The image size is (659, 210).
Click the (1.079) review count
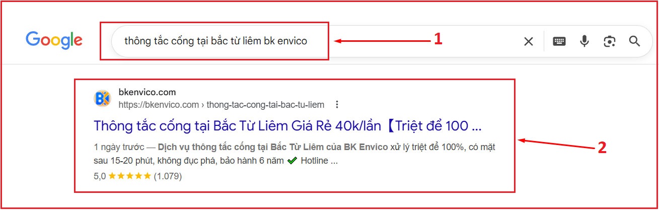[168, 176]
